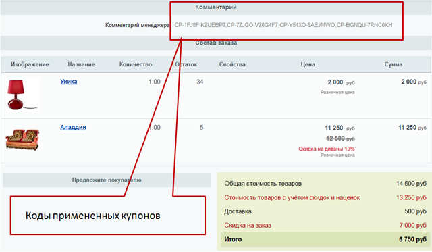Viewport: 432px width, 252px height.
Task: Click the Остаток column header
Action: click(186, 64)
